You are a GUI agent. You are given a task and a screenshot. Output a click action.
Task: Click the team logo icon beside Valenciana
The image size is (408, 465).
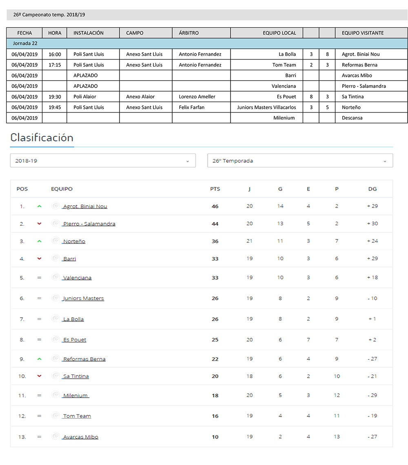(x=55, y=277)
